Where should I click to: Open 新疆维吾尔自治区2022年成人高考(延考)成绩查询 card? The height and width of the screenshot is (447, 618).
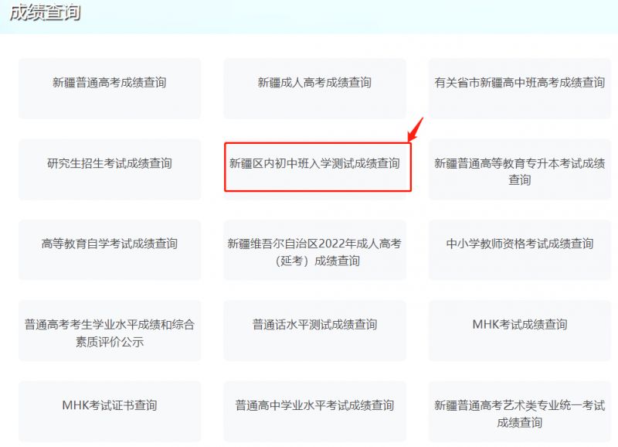click(x=314, y=250)
